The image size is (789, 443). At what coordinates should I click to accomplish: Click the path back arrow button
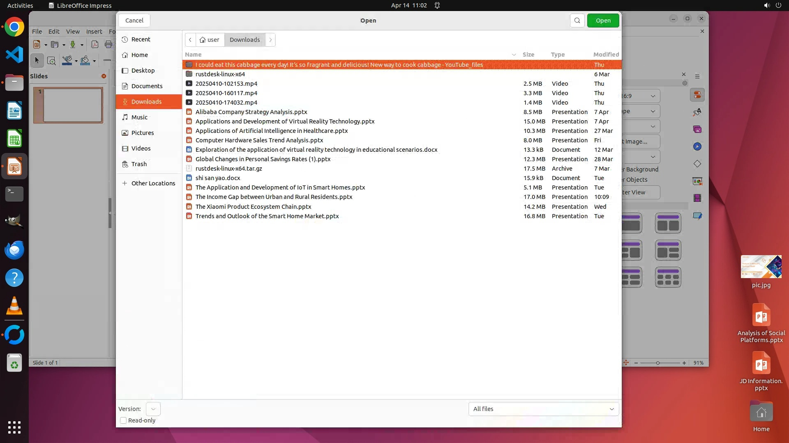(x=190, y=40)
